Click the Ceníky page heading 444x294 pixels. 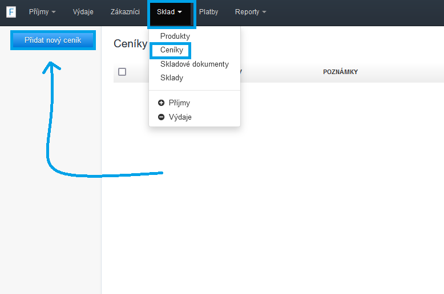[131, 44]
